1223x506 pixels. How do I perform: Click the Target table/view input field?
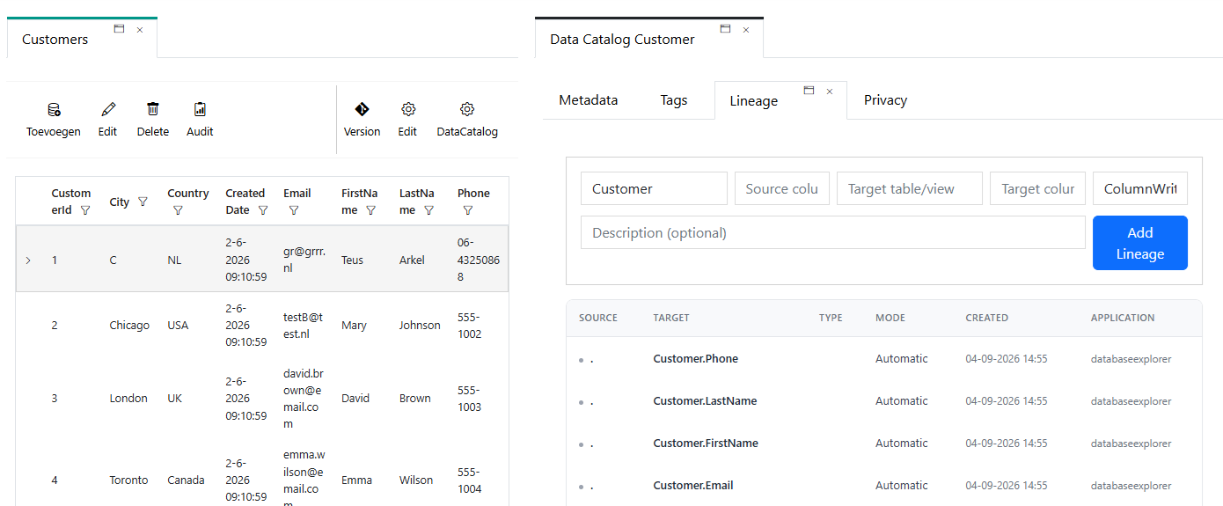click(910, 188)
